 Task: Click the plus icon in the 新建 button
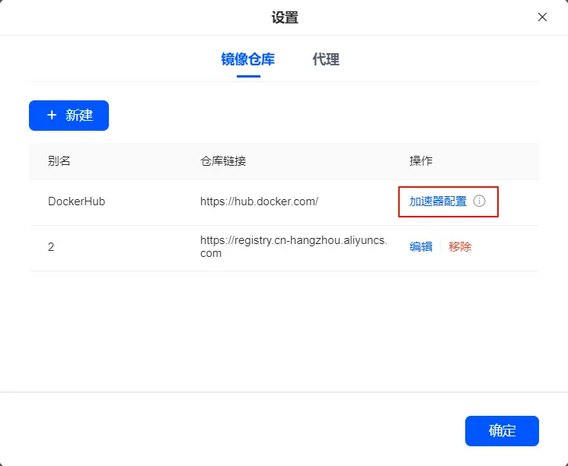tap(52, 115)
